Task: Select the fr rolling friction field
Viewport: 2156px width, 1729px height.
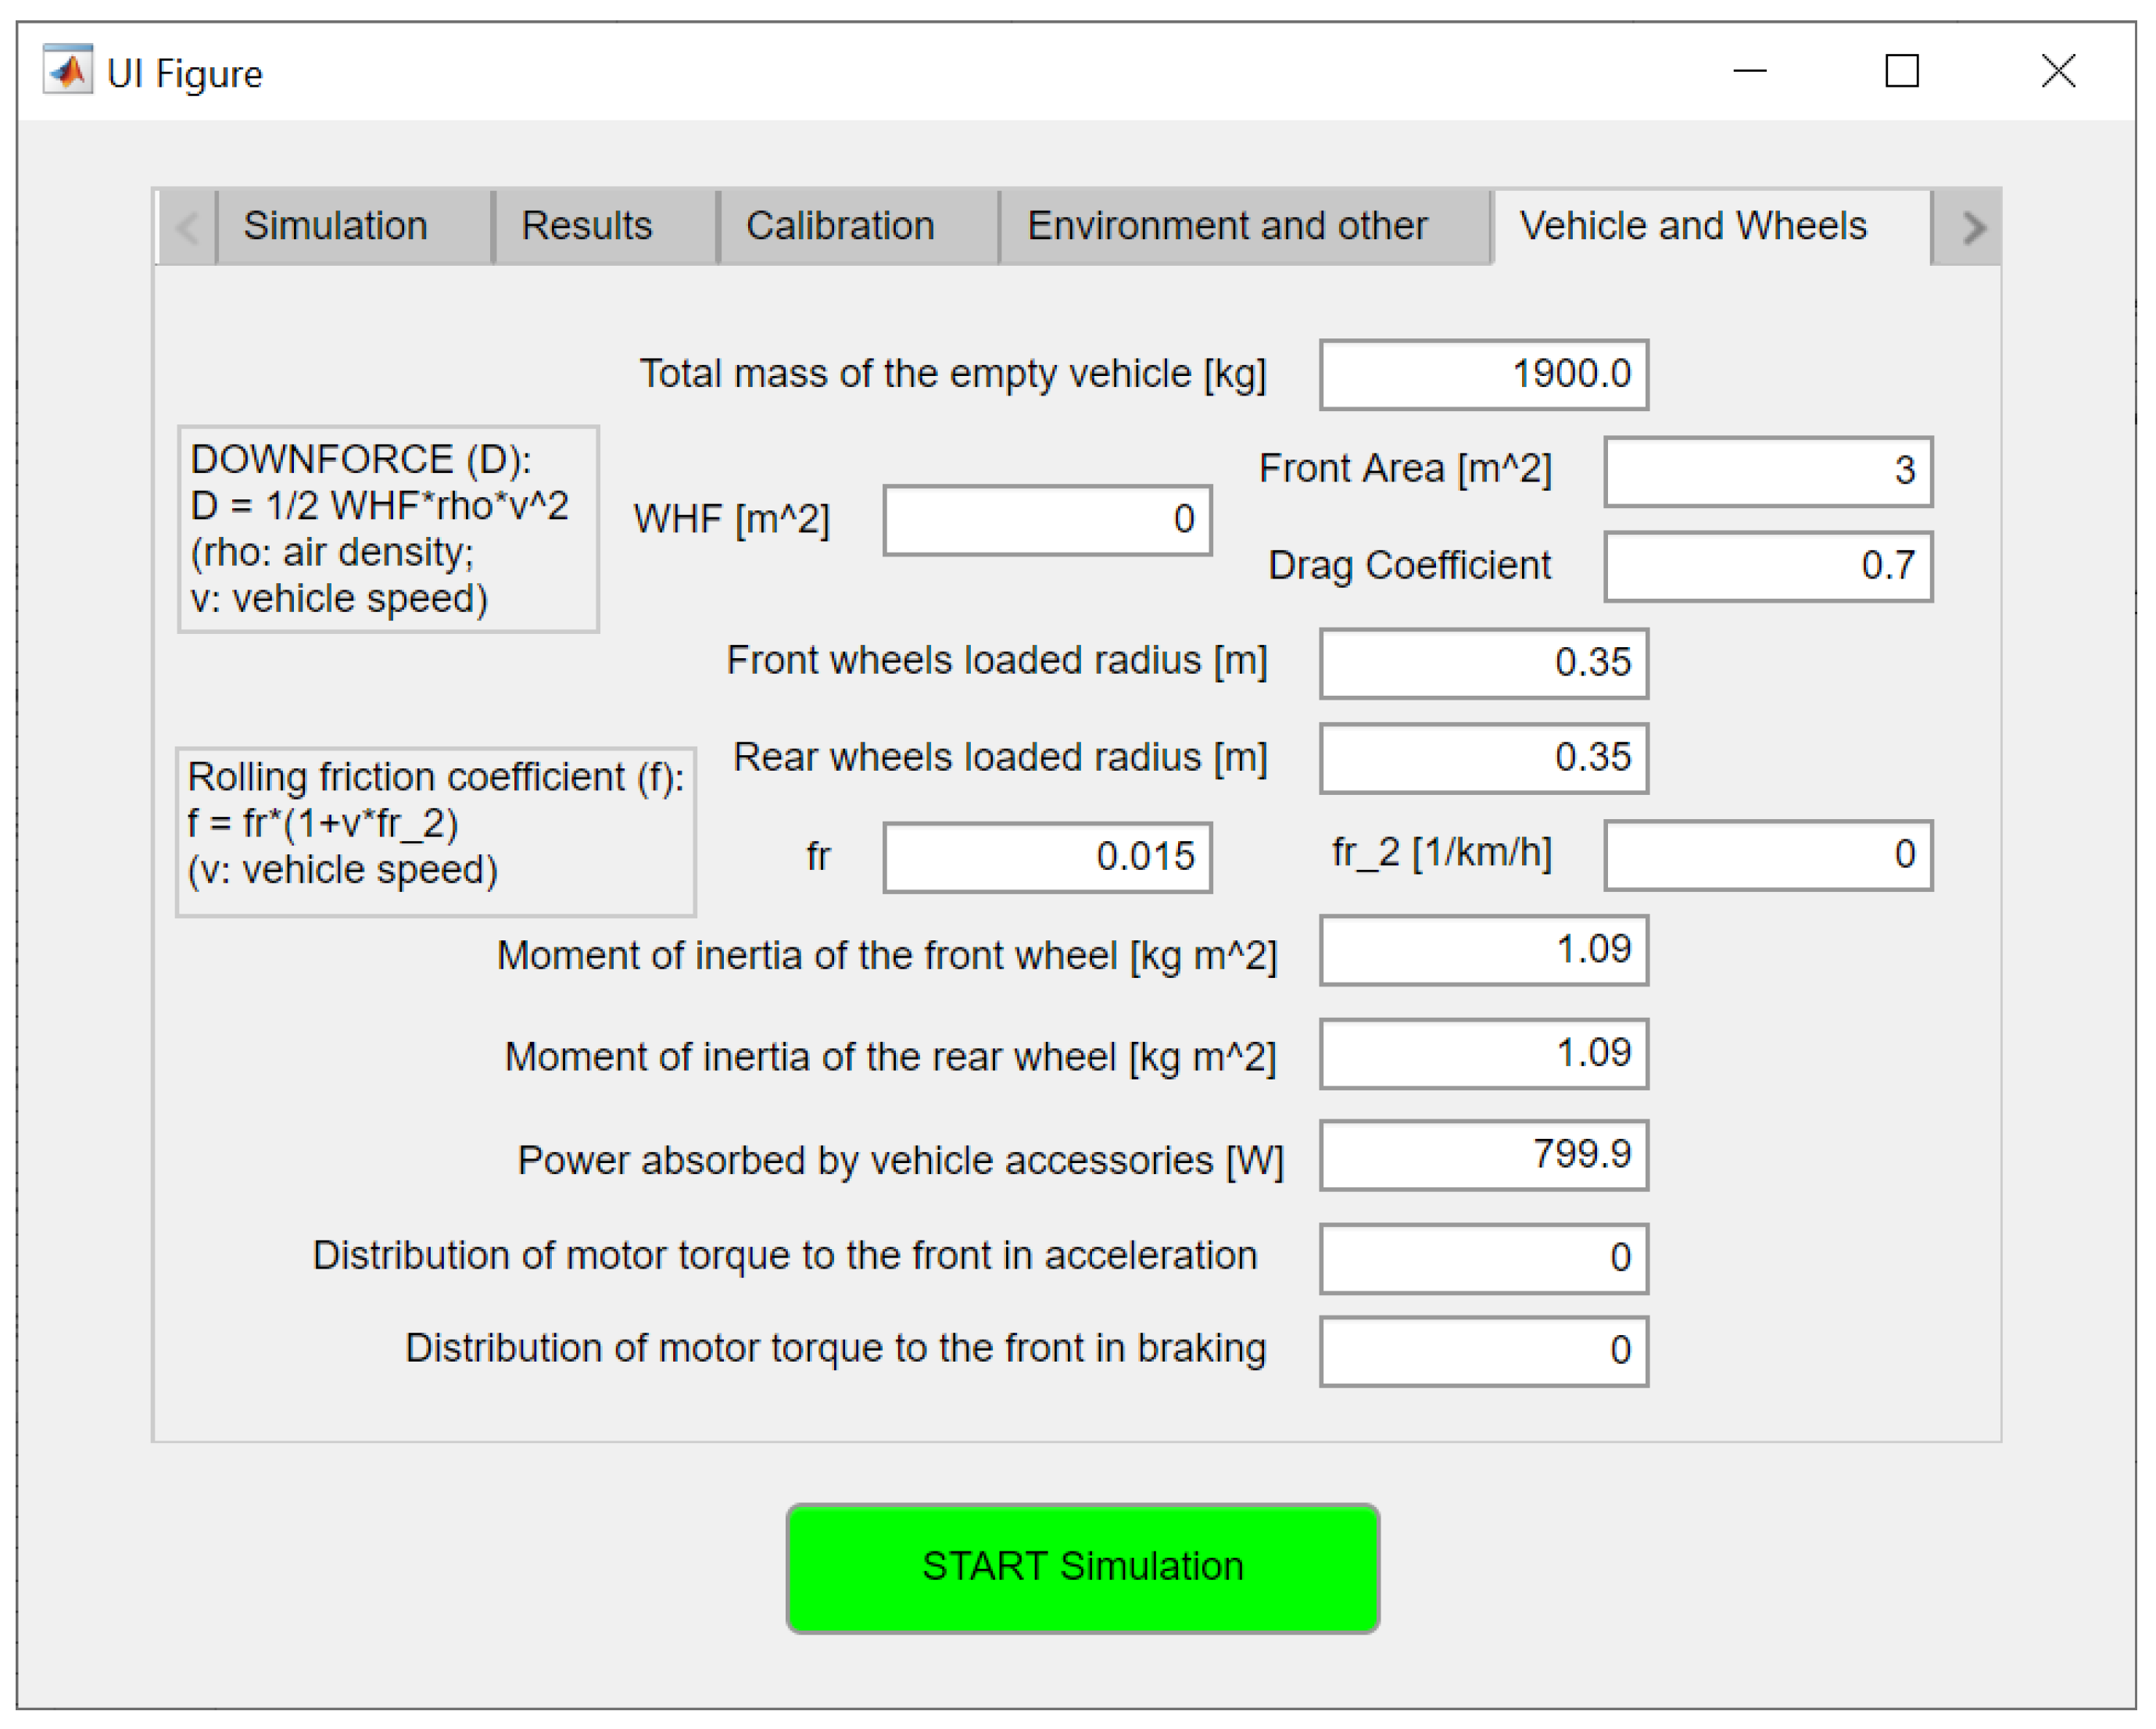Action: coord(1046,857)
